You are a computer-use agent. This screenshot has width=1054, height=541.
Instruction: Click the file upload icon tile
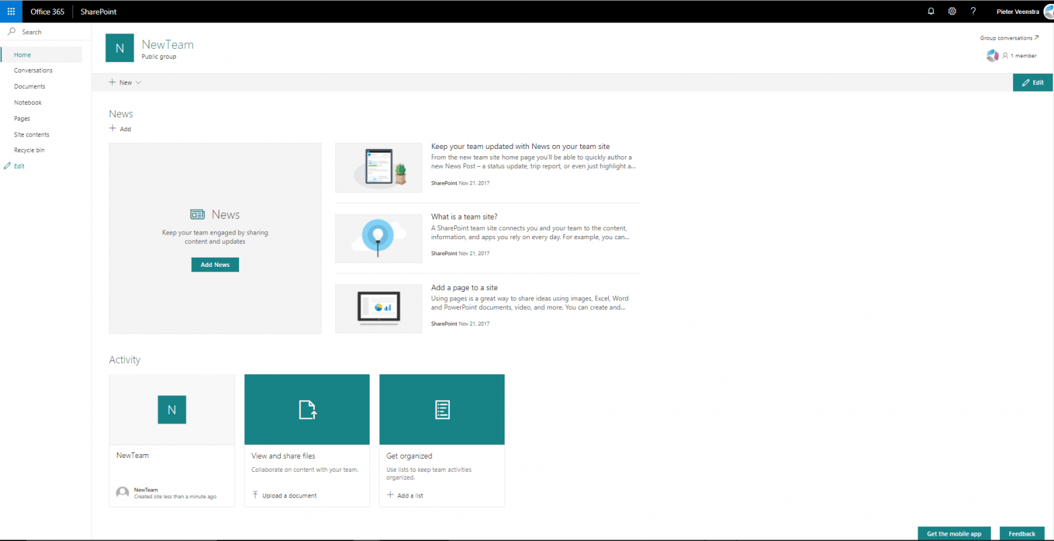pos(307,410)
